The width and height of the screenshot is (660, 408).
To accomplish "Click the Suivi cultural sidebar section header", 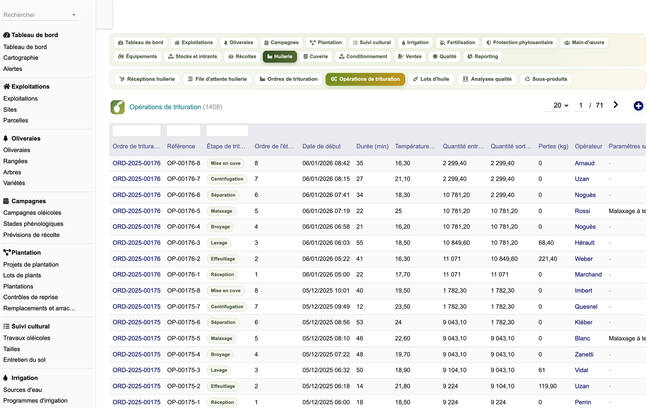I will pyautogui.click(x=26, y=327).
